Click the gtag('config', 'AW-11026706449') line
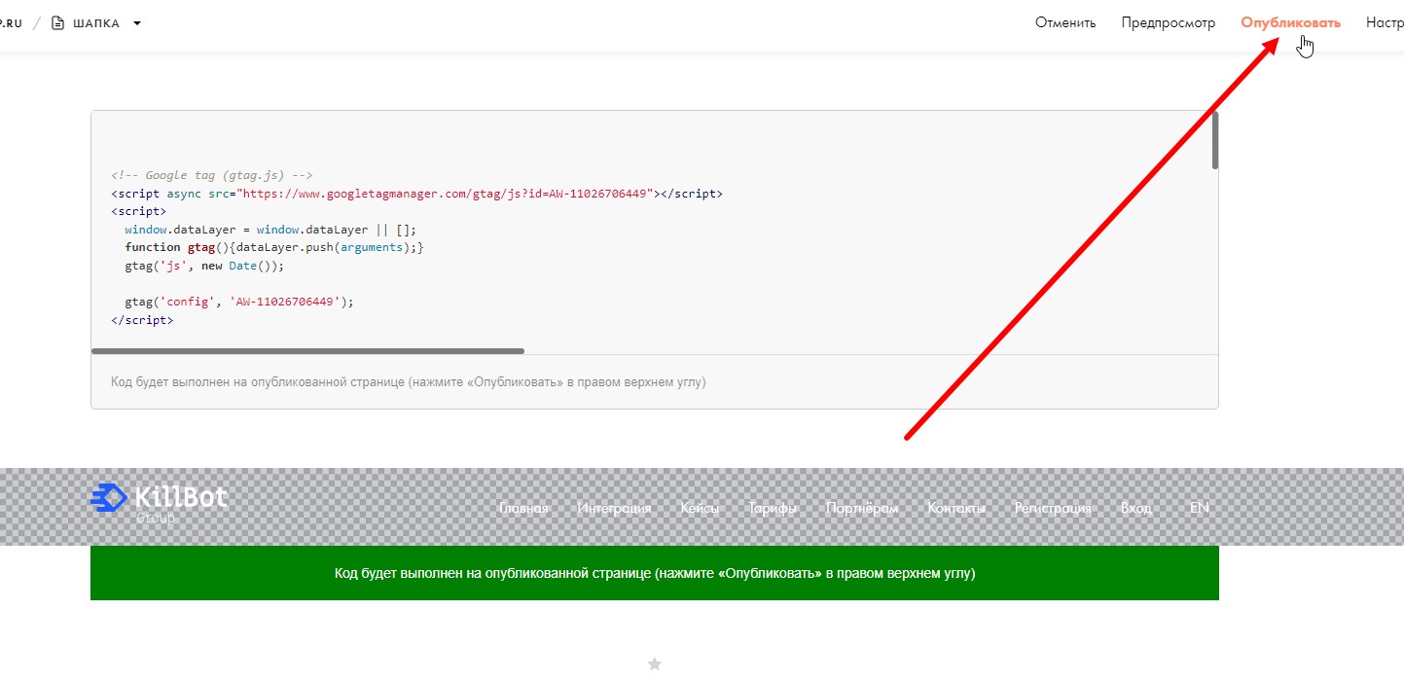This screenshot has width=1404, height=681. [238, 302]
